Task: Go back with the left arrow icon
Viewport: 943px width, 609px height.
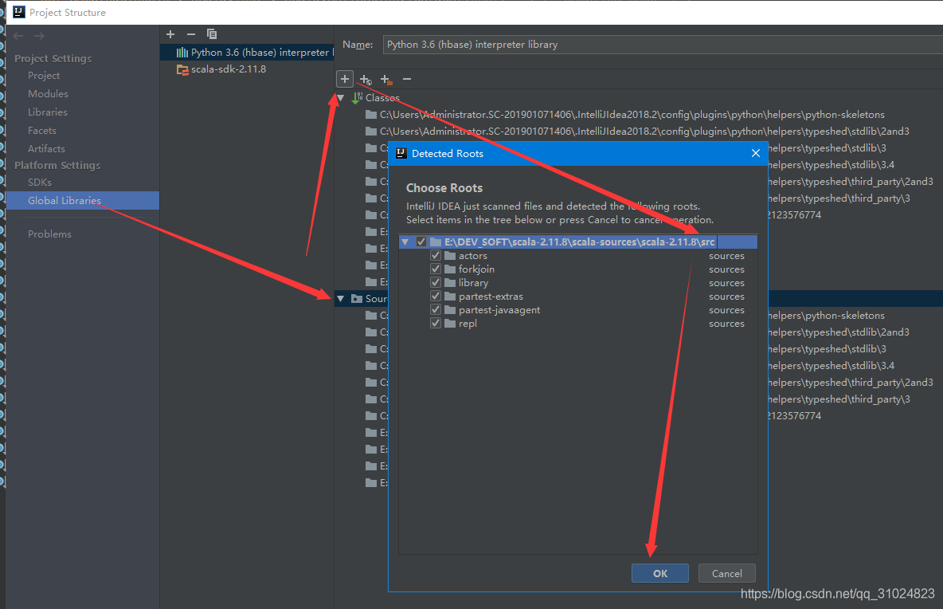Action: 18,36
